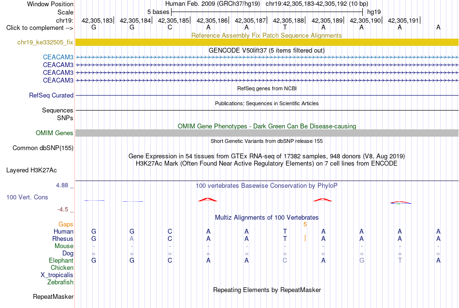Click the Sequences subtrack label
The image size is (459, 308).
pos(57,110)
